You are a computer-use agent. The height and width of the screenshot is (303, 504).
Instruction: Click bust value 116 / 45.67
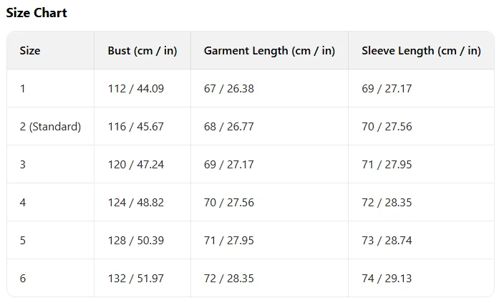tap(135, 127)
